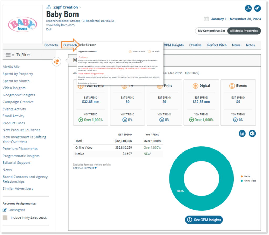Viewport: 269px width, 235px height.
Task: Click the Events card icon
Action: click(x=232, y=86)
